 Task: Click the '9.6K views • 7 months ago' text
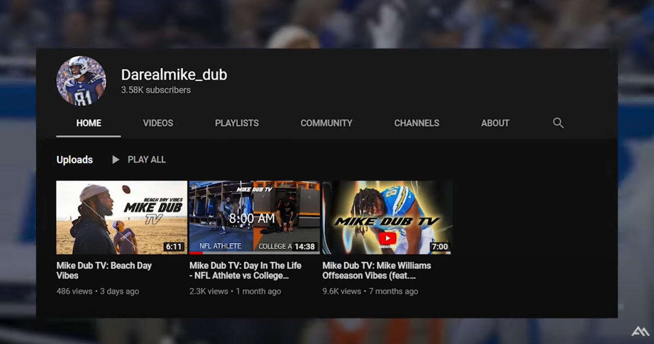pyautogui.click(x=370, y=291)
